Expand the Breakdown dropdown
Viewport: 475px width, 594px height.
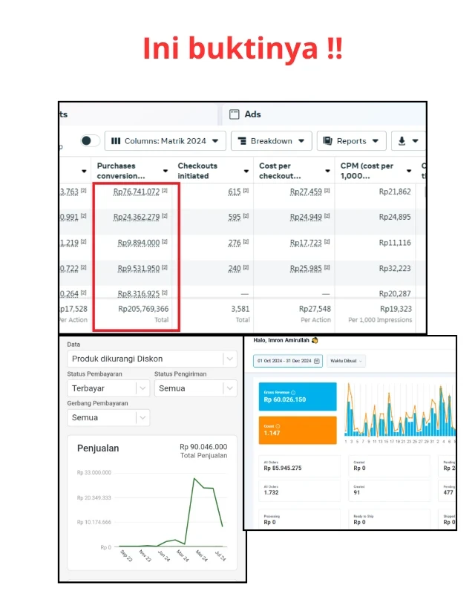[271, 140]
